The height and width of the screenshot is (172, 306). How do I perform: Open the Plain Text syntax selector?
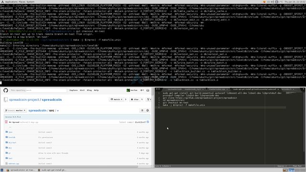[297, 166]
